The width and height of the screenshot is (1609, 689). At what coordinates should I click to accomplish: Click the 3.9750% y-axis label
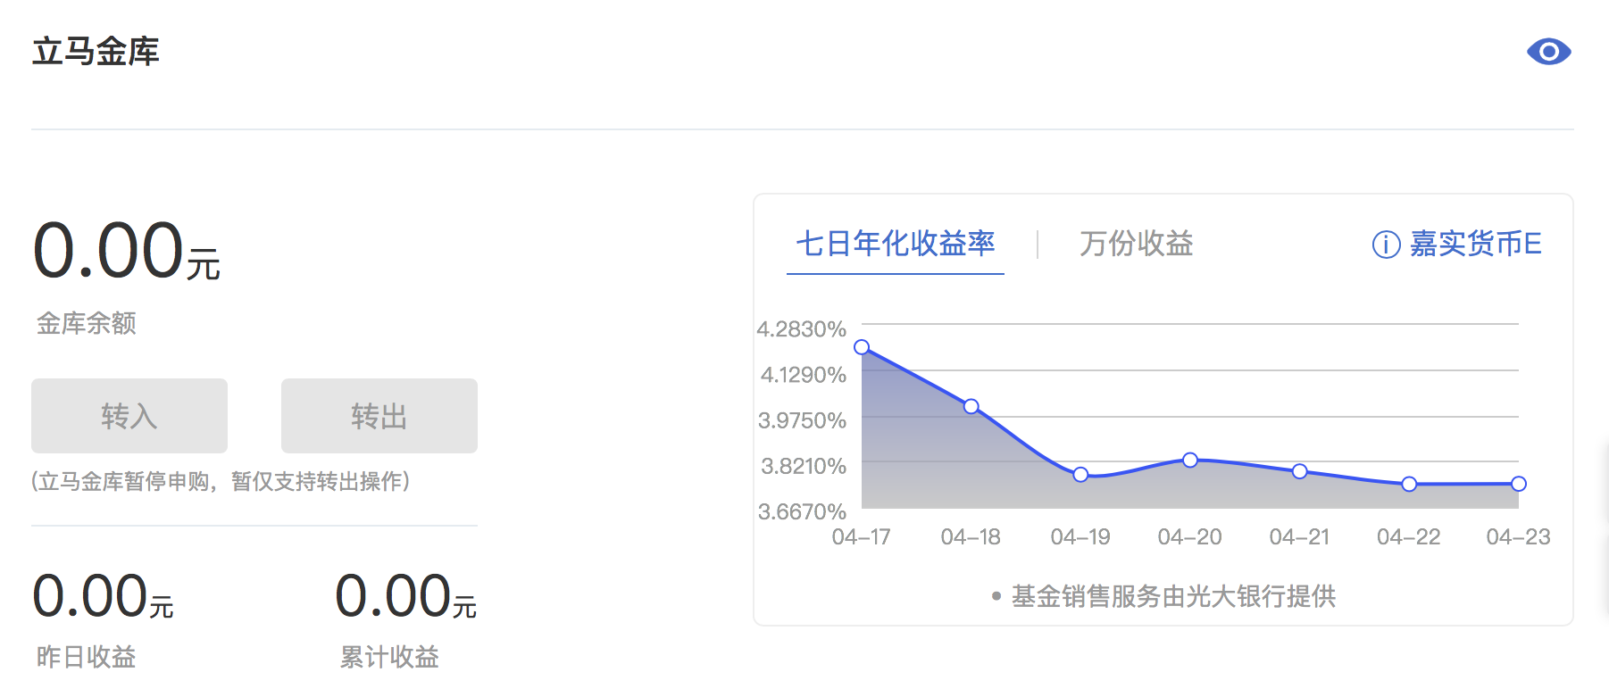(802, 420)
